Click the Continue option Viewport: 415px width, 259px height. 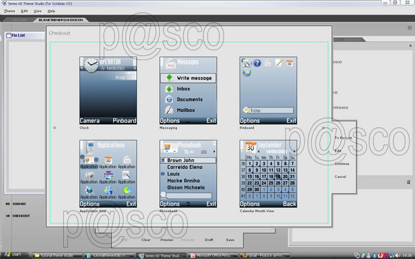click(342, 164)
